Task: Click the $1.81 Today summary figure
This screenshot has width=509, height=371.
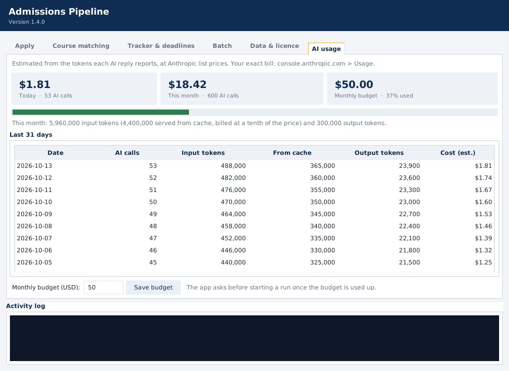Action: click(x=35, y=85)
